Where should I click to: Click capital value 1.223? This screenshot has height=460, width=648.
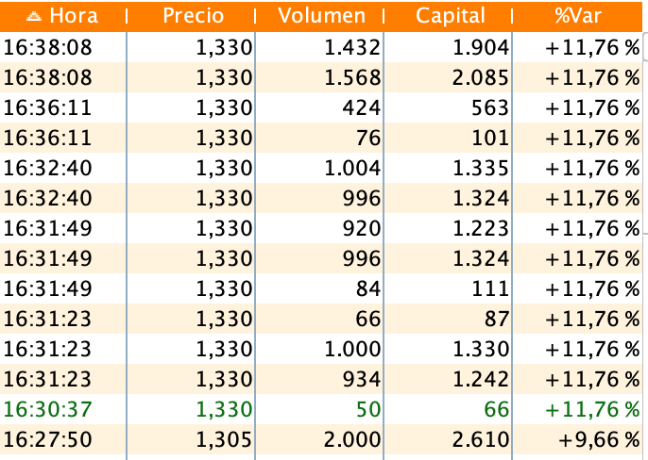(481, 228)
